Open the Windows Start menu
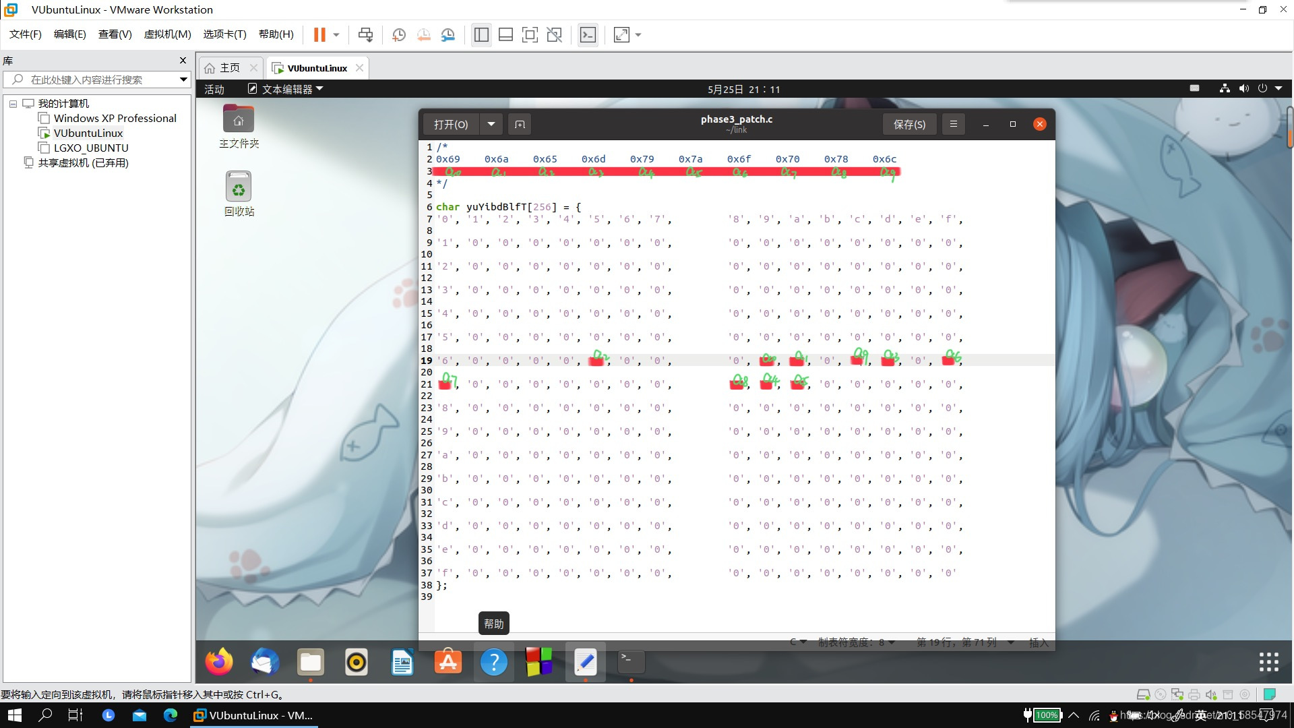The image size is (1294, 728). [x=14, y=715]
